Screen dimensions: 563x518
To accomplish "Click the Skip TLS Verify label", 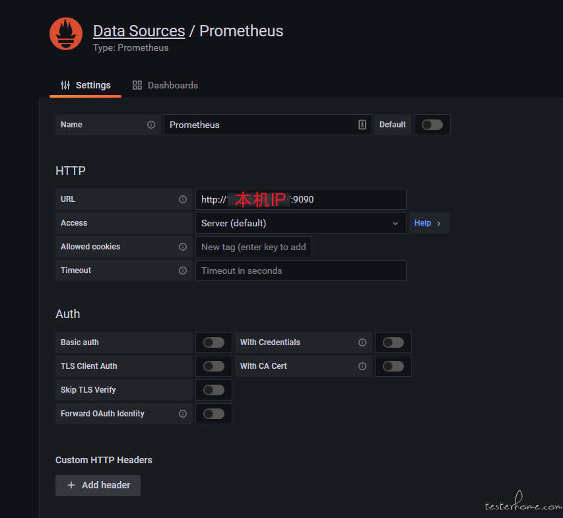I will click(88, 390).
